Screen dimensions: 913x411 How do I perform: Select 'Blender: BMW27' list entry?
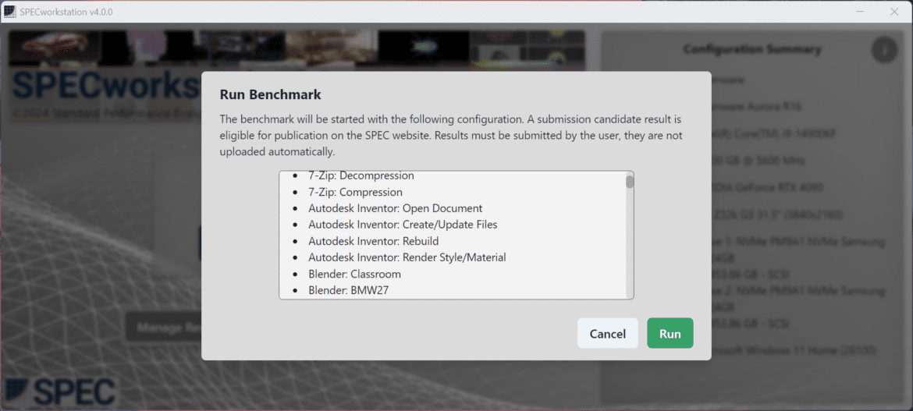348,289
